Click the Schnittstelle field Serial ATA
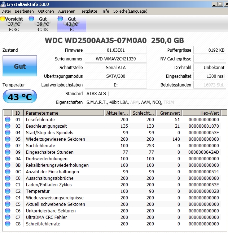The height and width of the screenshot is (233, 228). click(116, 67)
